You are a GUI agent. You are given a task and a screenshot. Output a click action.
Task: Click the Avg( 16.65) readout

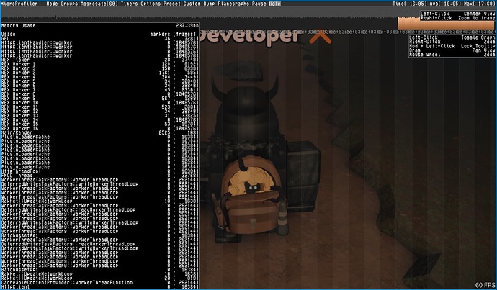click(444, 4)
